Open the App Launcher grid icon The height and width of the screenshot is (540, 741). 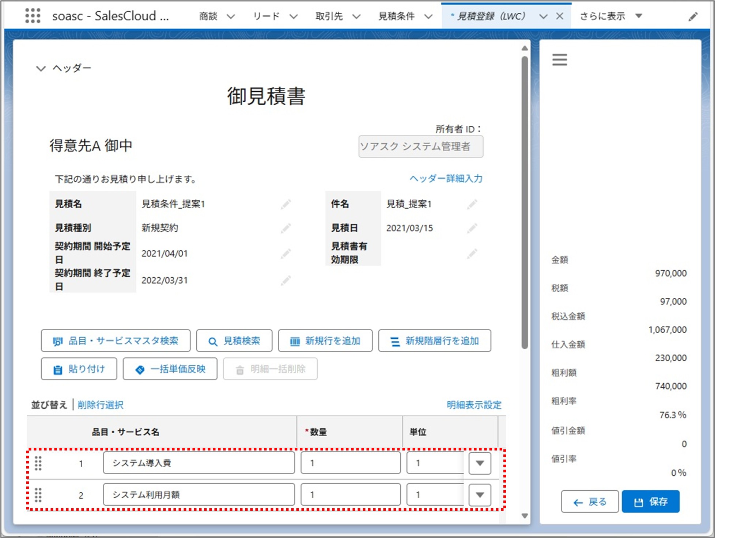(34, 16)
